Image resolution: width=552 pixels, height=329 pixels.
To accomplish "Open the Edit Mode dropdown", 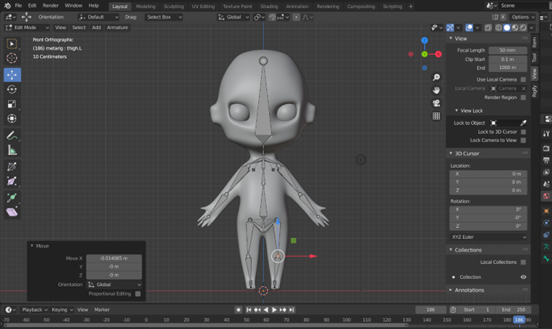I will (28, 28).
